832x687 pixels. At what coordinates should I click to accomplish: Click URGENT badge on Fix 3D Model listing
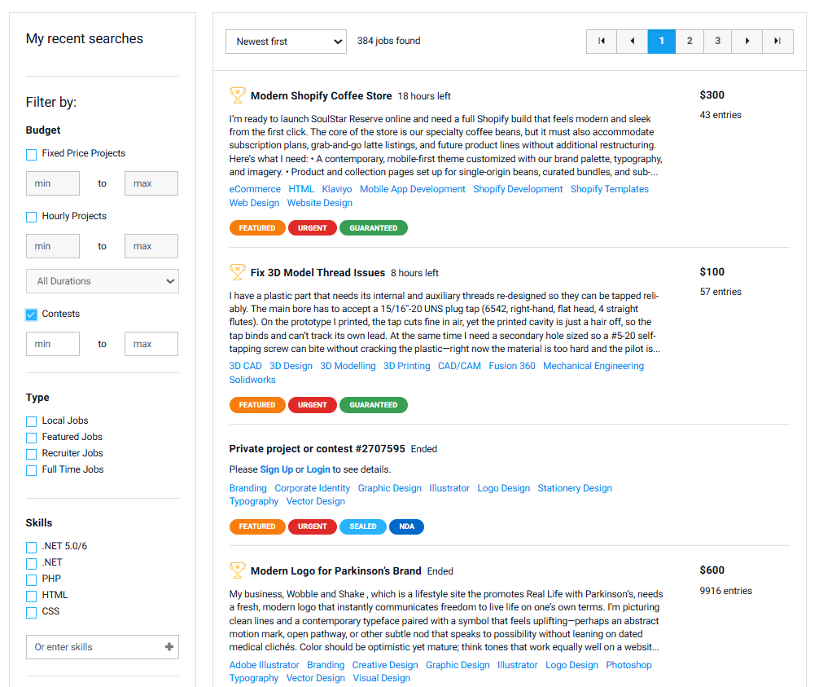(x=312, y=405)
